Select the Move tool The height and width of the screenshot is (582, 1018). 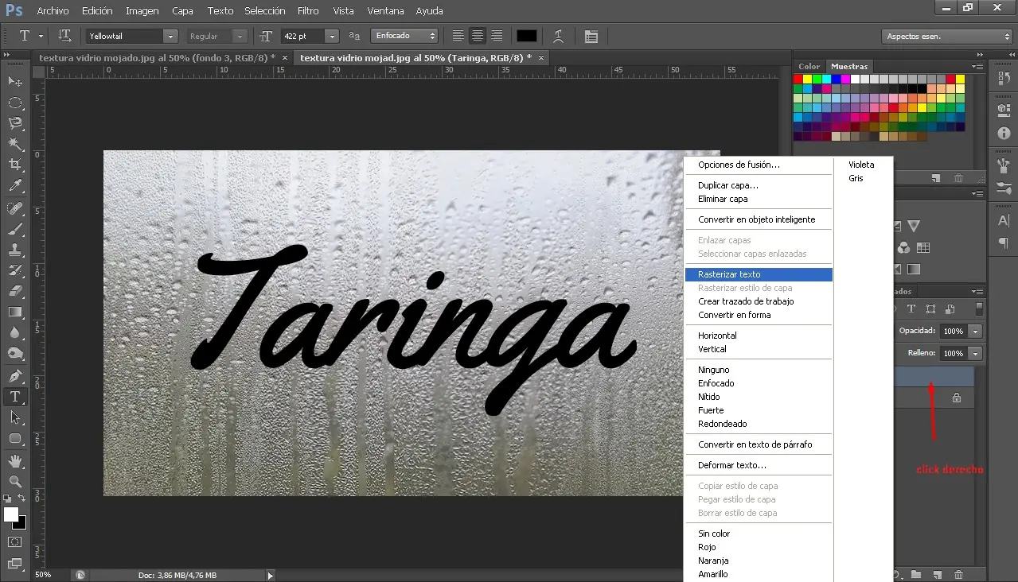pos(15,82)
